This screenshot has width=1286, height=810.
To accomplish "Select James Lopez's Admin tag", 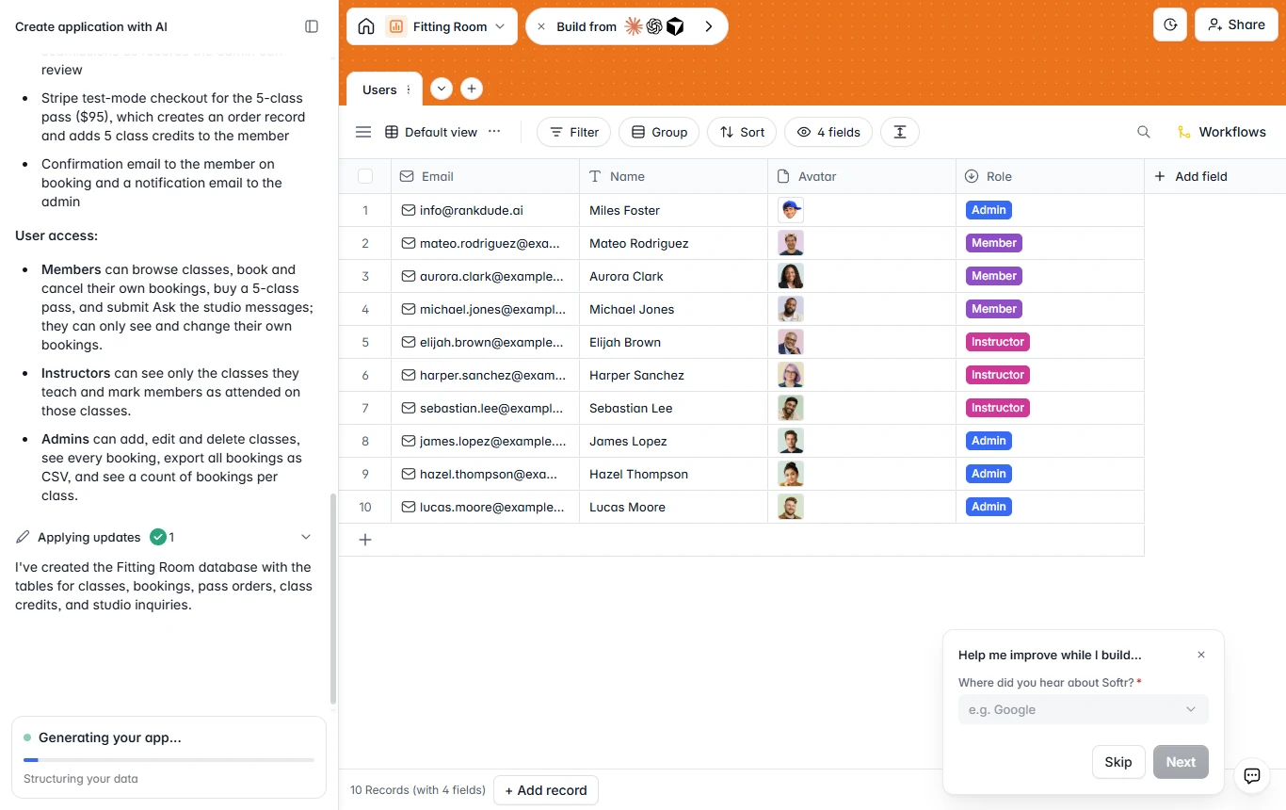I will click(989, 441).
